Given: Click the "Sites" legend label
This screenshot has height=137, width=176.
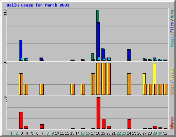Looking at the screenshot, I should (x=172, y=90).
